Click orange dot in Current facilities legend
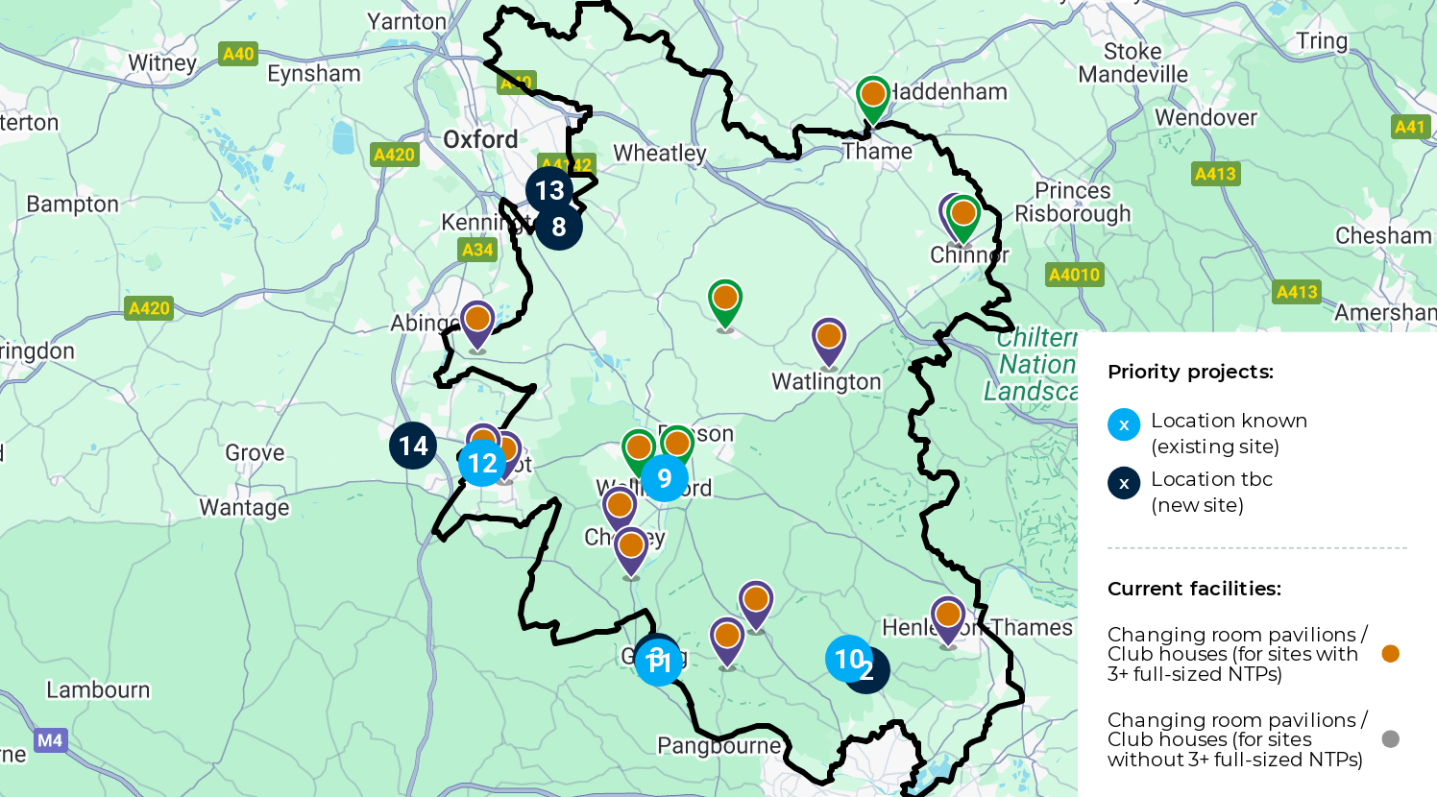Screen dimensions: 1437x797 (1390, 654)
